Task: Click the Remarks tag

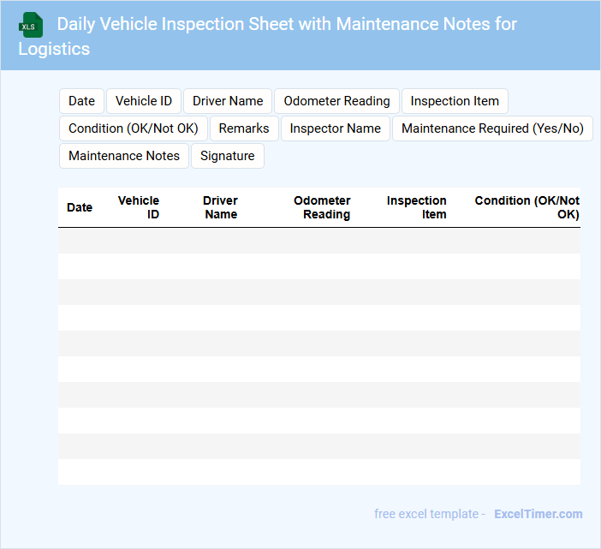Action: [x=244, y=128]
